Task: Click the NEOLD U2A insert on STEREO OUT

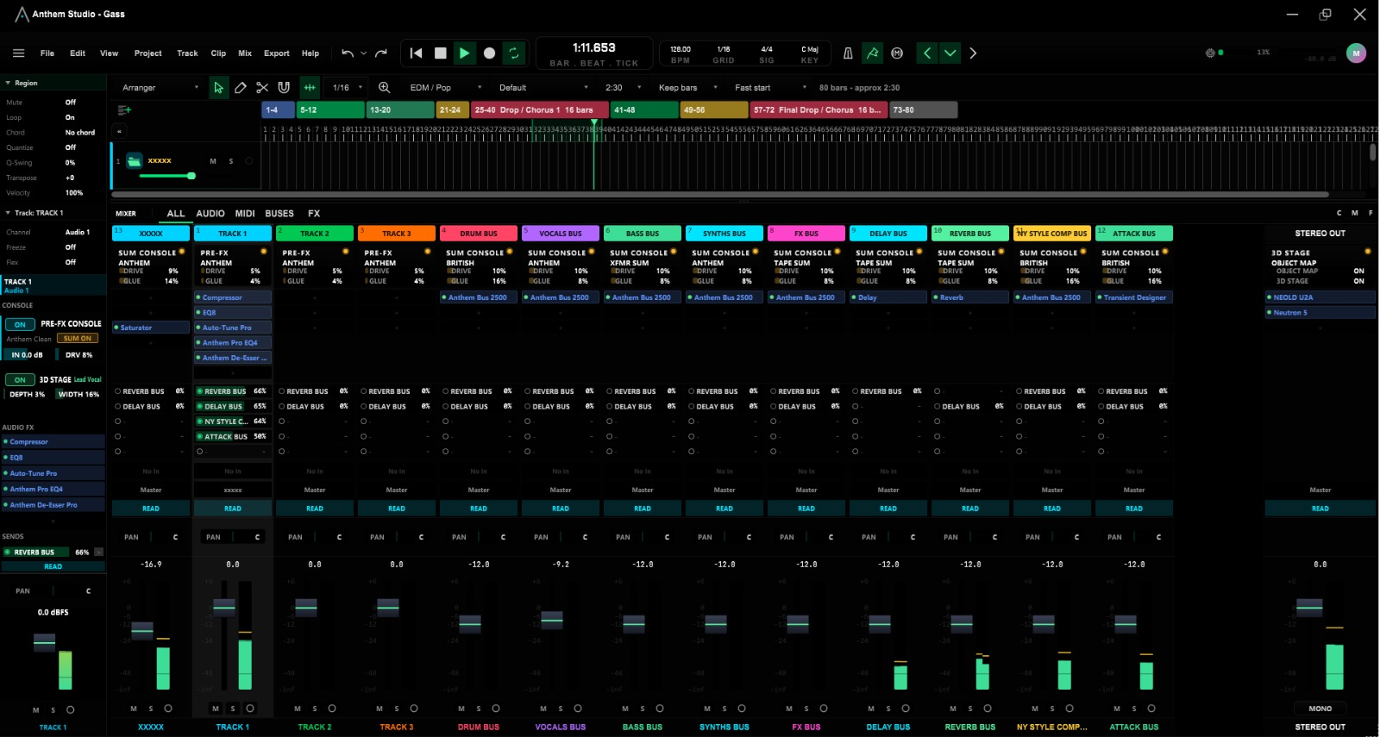Action: click(x=1320, y=297)
